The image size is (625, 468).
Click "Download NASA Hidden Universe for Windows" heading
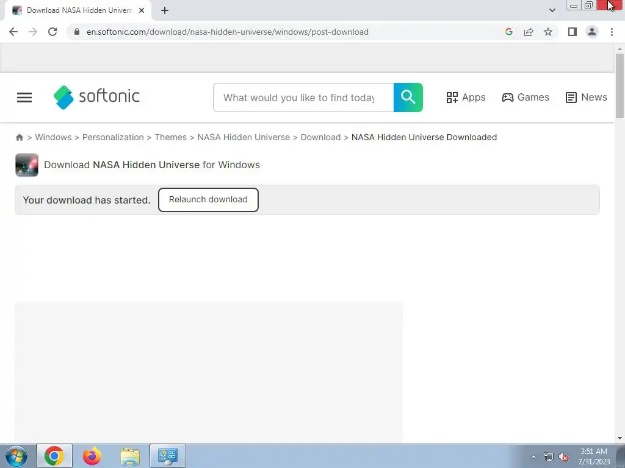pos(152,165)
